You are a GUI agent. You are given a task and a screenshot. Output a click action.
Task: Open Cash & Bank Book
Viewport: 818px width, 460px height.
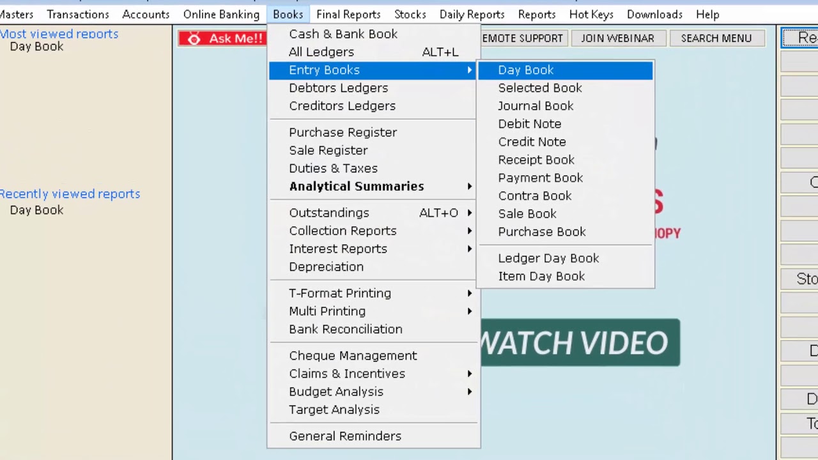click(x=374, y=34)
